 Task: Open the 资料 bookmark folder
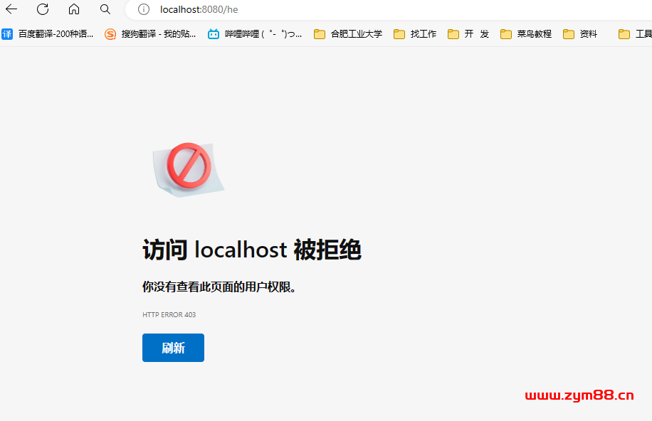580,33
